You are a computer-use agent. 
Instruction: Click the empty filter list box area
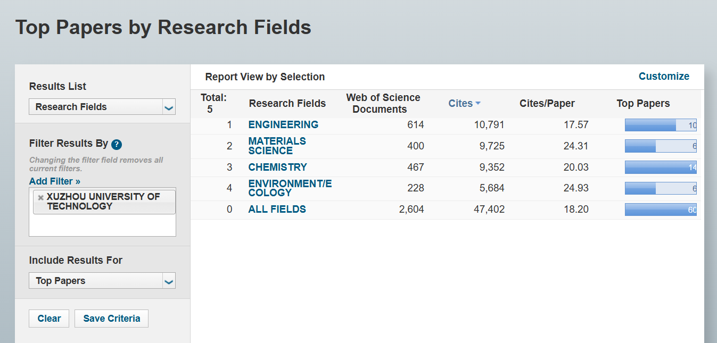click(x=102, y=225)
